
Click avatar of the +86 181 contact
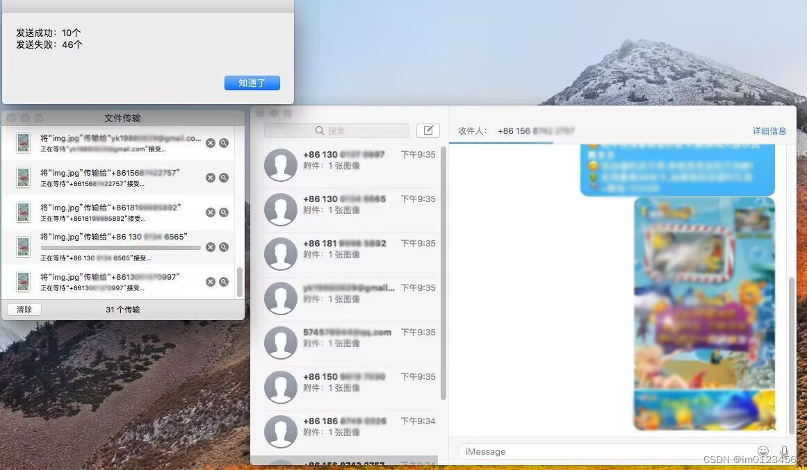pyautogui.click(x=281, y=254)
